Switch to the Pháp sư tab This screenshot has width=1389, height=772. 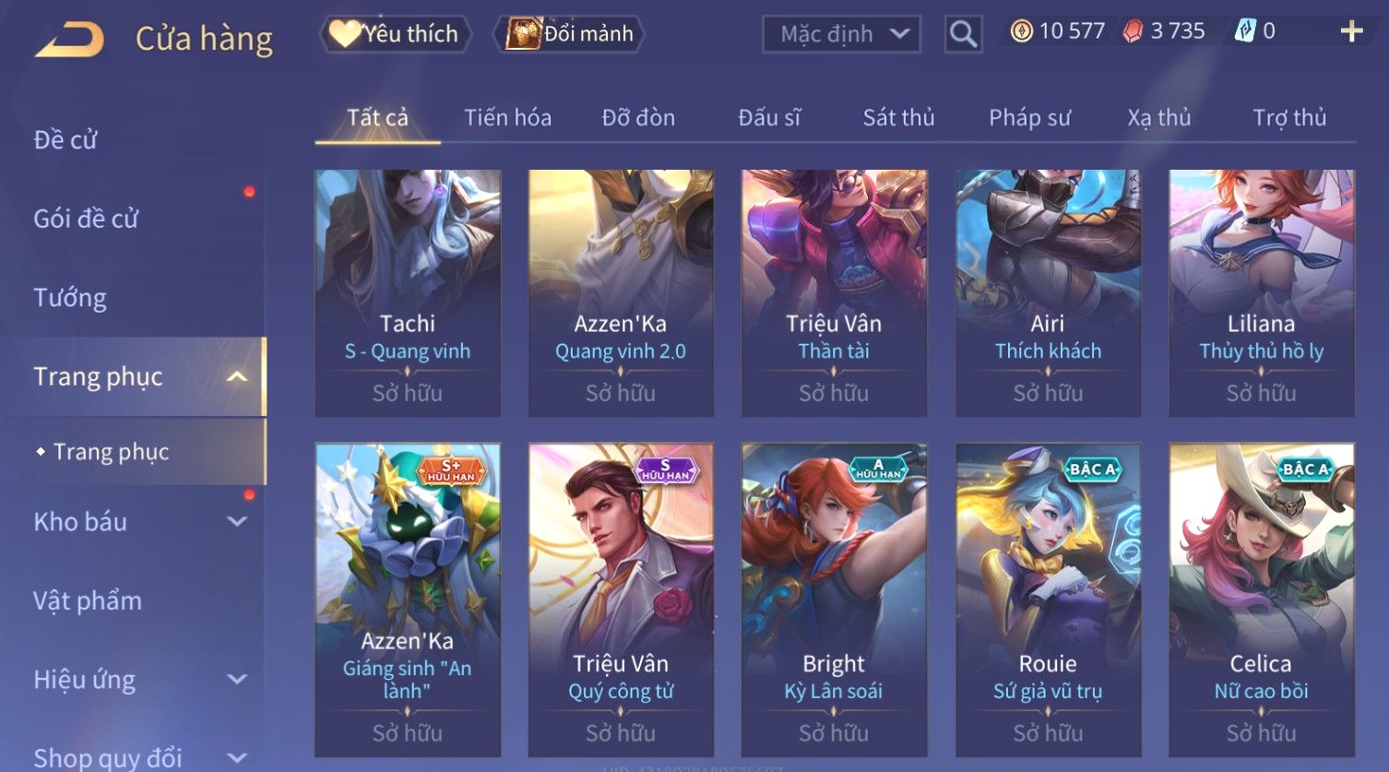1029,118
